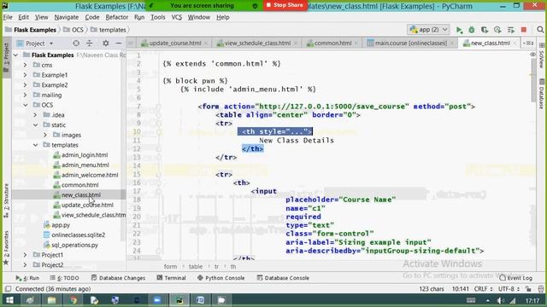Show the hidden tabs list dropdown
Screen dimensions: 547x307
528,43
